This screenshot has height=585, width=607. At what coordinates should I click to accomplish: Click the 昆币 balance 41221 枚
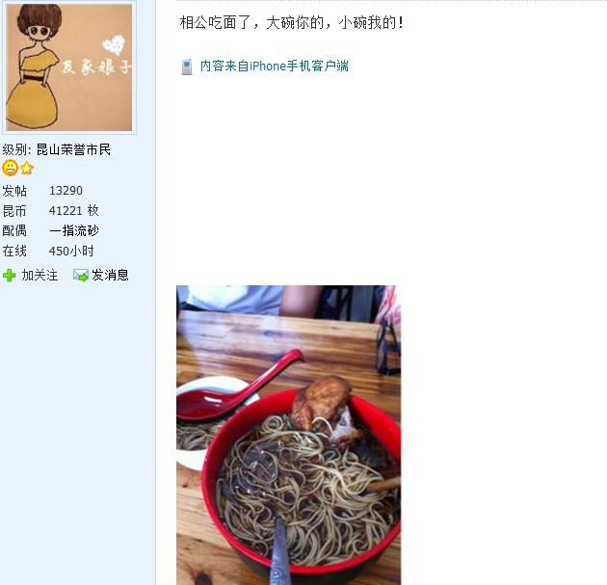point(74,211)
